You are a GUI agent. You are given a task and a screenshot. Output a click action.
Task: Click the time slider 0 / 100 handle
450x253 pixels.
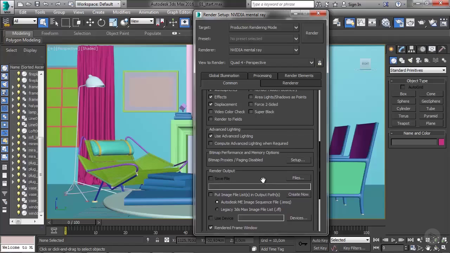coord(73,222)
